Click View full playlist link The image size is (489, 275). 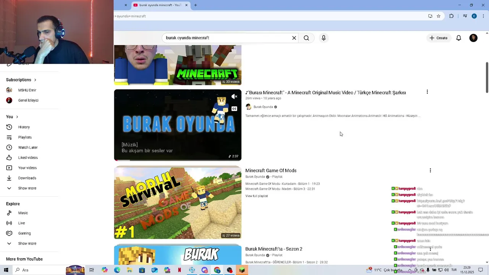[256, 196]
